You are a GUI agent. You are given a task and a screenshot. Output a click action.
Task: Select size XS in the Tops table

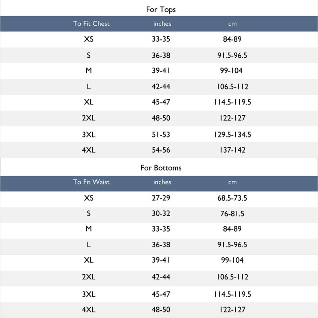click(89, 39)
